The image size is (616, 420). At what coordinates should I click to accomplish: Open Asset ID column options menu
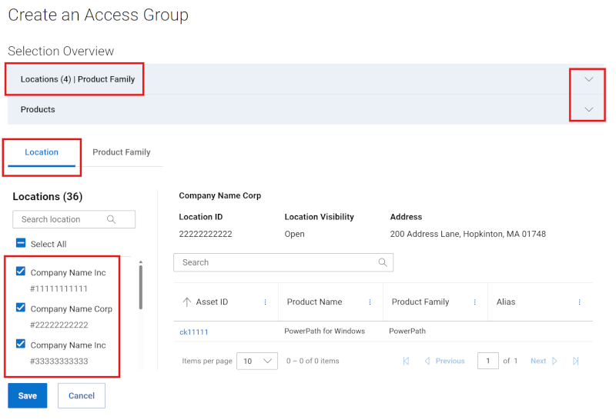pyautogui.click(x=266, y=302)
